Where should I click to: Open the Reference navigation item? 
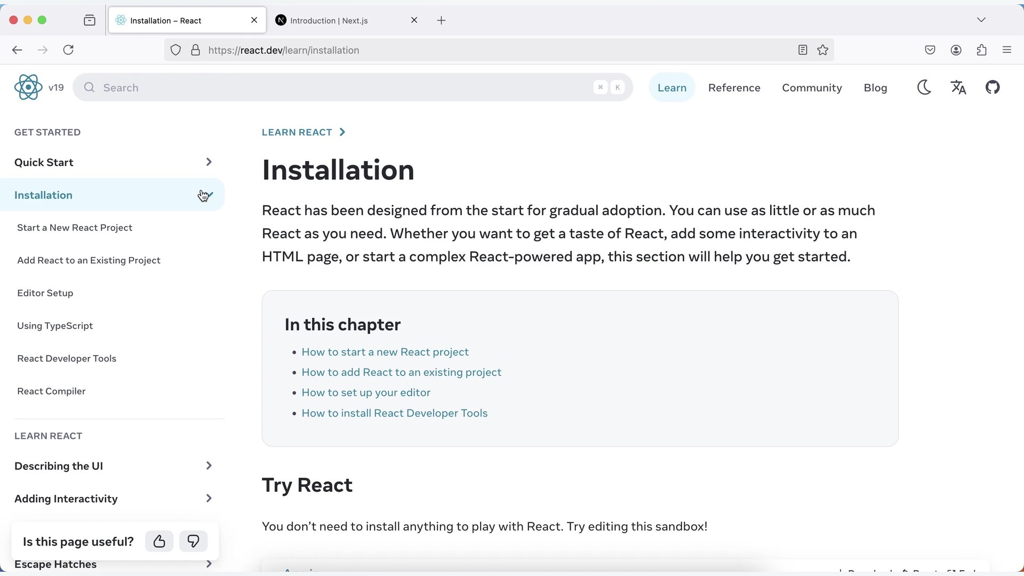coord(734,87)
